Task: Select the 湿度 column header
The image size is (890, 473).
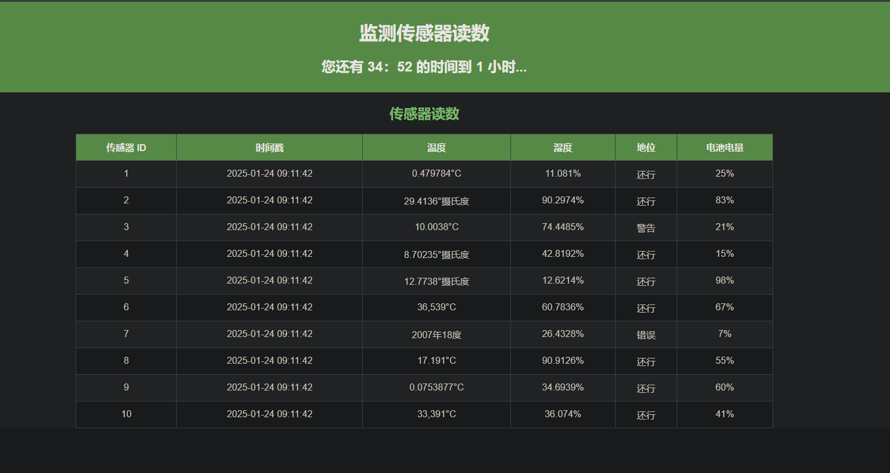Action: tap(563, 148)
